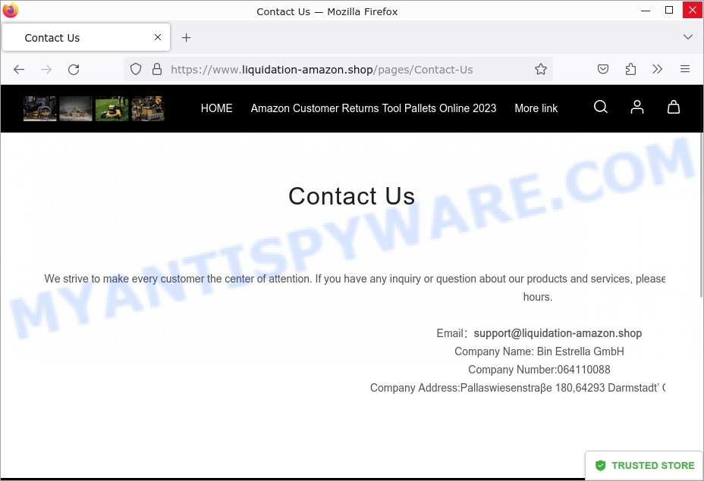Click the TRUSTED STORE badge
The height and width of the screenshot is (481, 704).
(644, 465)
